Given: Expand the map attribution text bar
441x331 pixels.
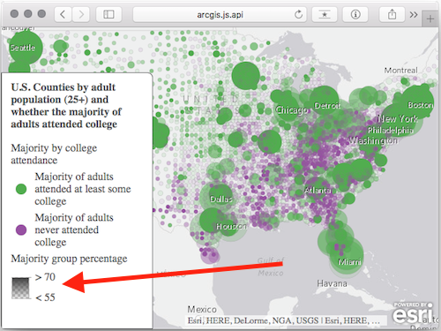Looking at the screenshot, I should coord(283,320).
